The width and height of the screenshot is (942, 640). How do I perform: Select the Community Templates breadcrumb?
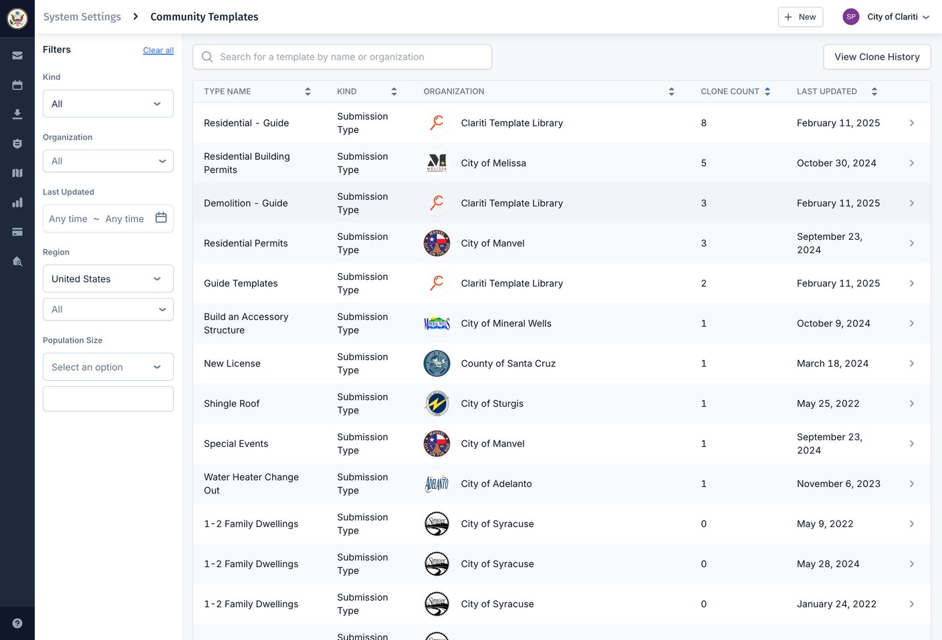click(x=204, y=17)
